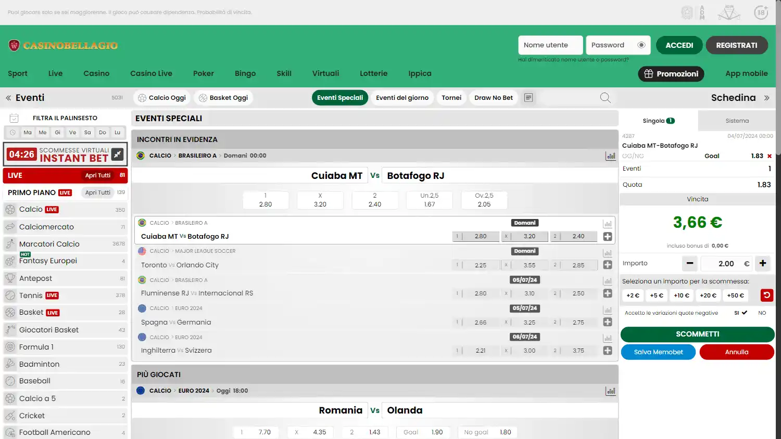Click the Filtra il Palinsesto calendar icon
781x439 pixels.
14,118
